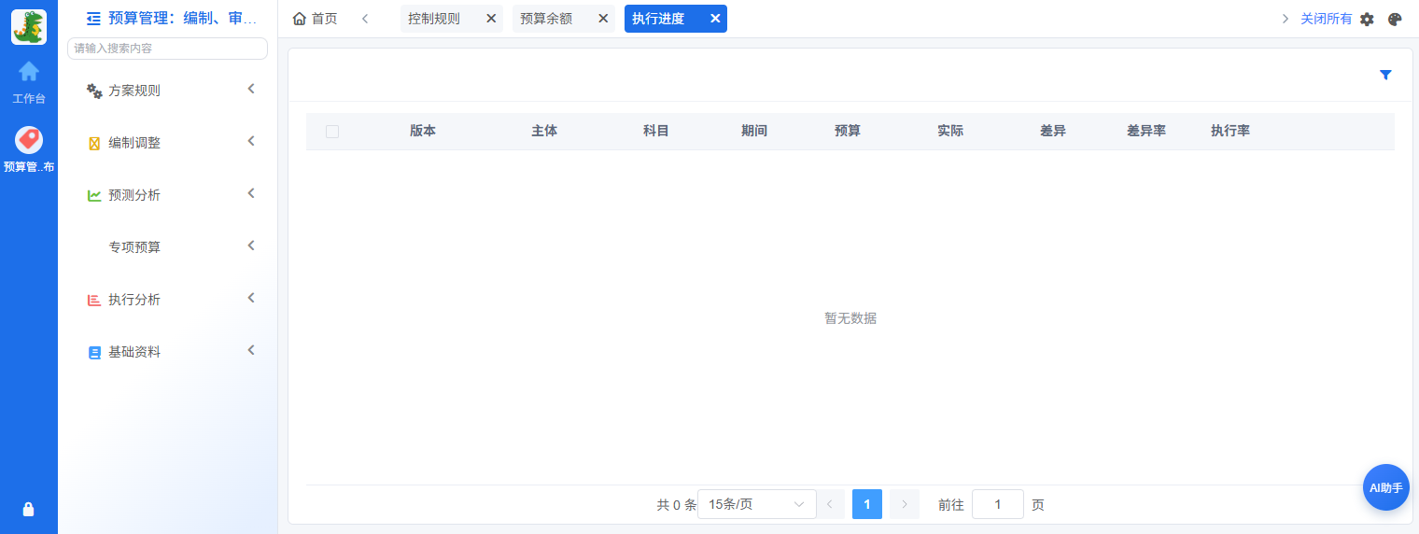Click the gears icon beside 方案规则
Screen dimensions: 1419x534
[94, 91]
